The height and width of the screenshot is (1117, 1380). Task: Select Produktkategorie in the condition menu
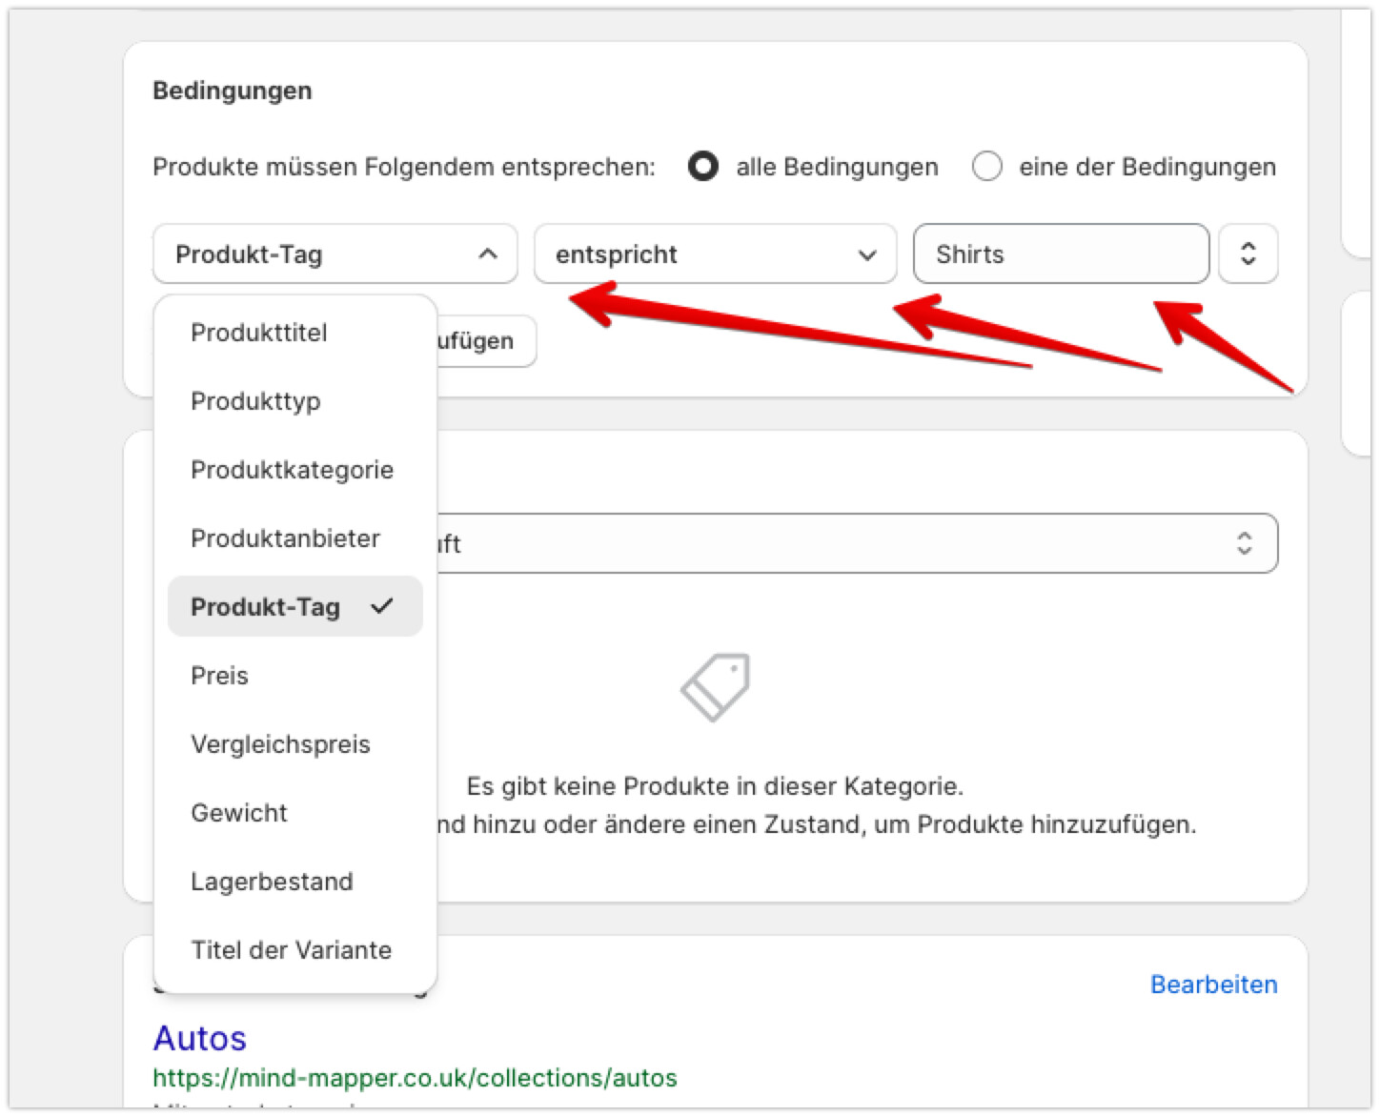click(292, 470)
